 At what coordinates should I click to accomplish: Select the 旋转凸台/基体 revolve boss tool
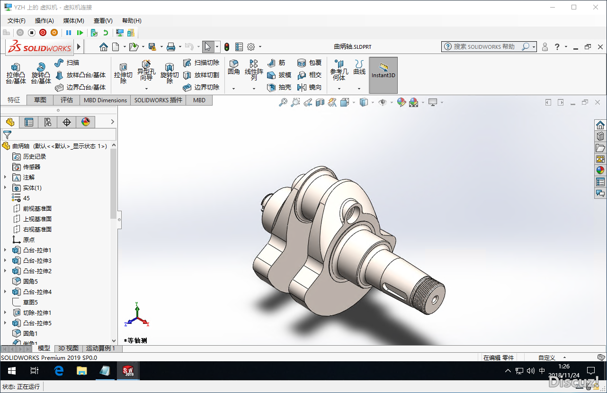41,73
